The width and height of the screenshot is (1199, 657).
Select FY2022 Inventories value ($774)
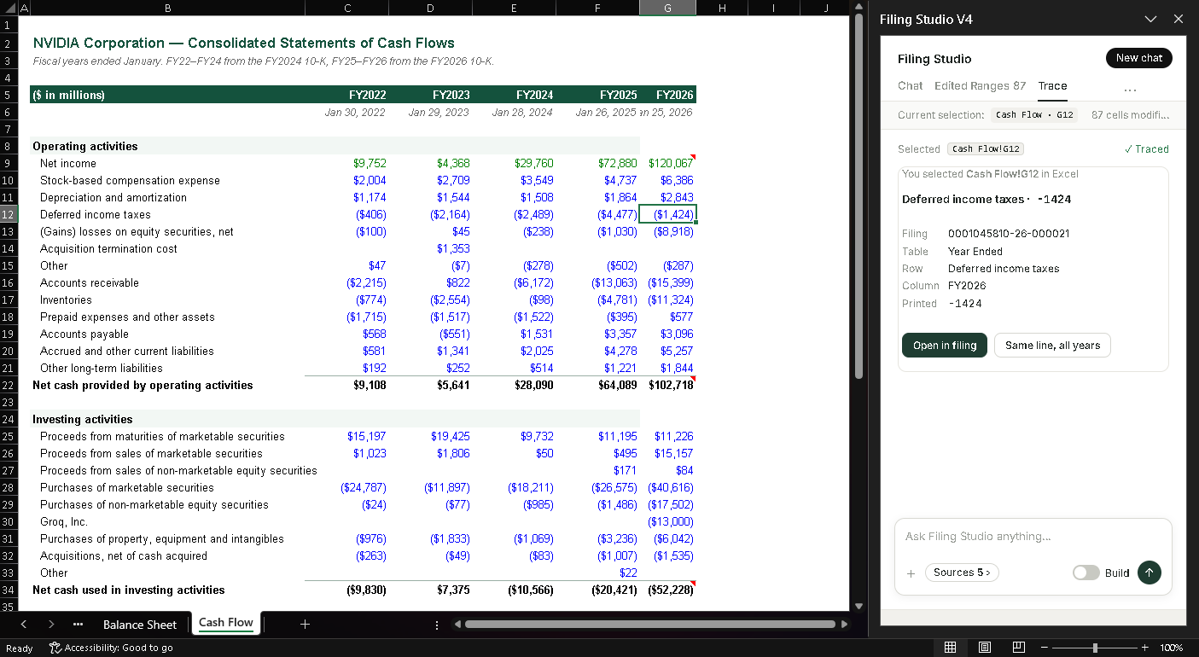point(346,299)
